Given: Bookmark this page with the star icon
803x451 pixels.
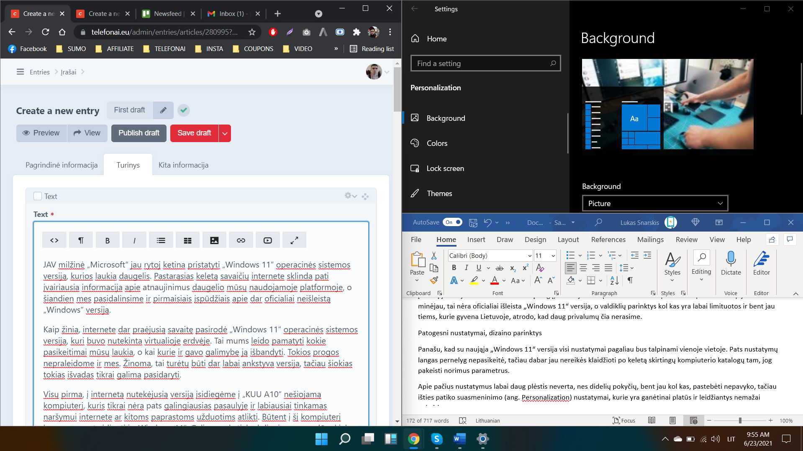Looking at the screenshot, I should 252,32.
